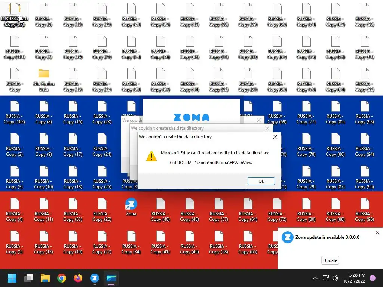Open Task View from the taskbar

[29, 278]
